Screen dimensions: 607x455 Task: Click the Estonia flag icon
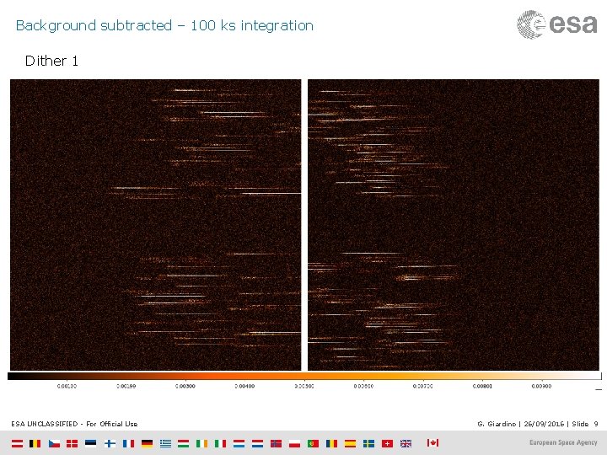(90, 443)
